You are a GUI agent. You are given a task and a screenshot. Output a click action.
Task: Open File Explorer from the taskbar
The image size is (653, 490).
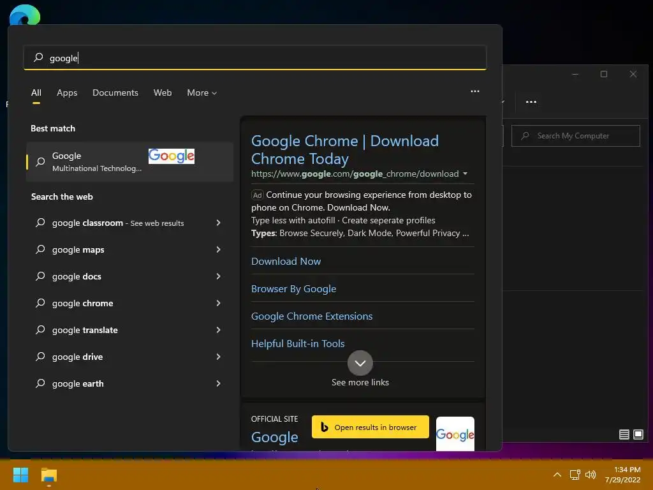click(x=48, y=475)
